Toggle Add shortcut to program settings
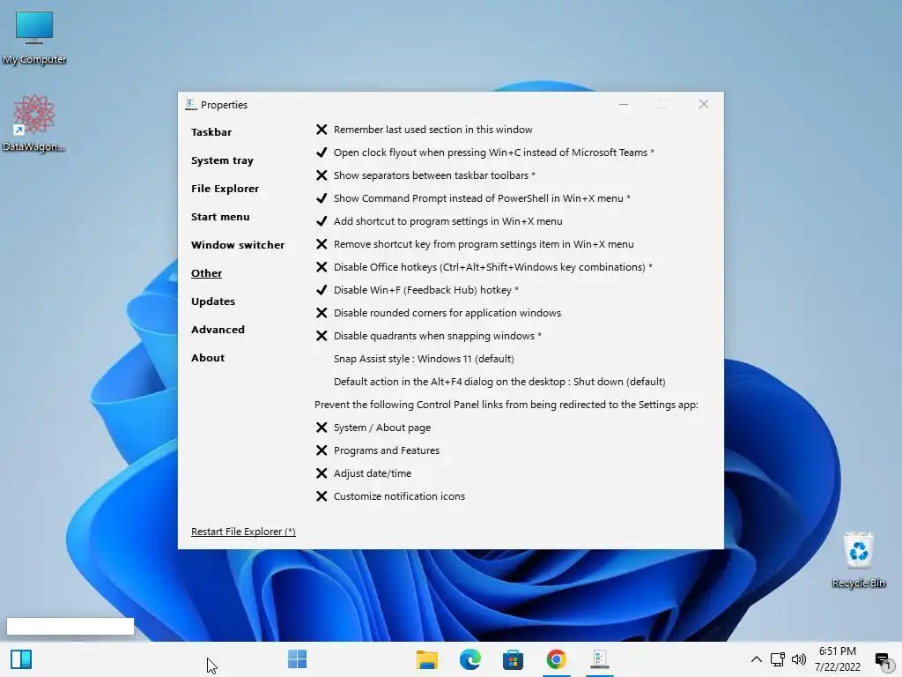Screen dimensions: 902x677 tap(439, 221)
